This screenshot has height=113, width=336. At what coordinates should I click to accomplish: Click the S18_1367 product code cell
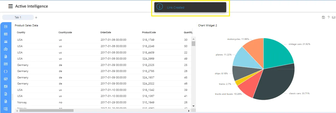(148, 96)
